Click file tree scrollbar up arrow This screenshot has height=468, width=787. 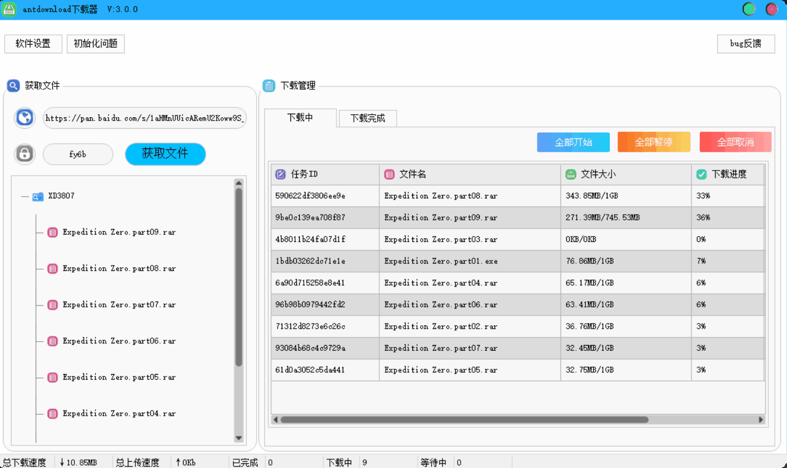tap(239, 183)
